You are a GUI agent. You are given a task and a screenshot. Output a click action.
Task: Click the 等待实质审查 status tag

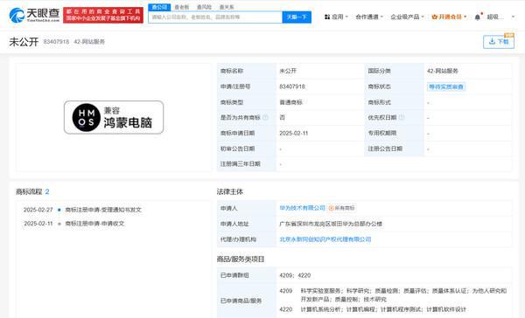(x=446, y=86)
